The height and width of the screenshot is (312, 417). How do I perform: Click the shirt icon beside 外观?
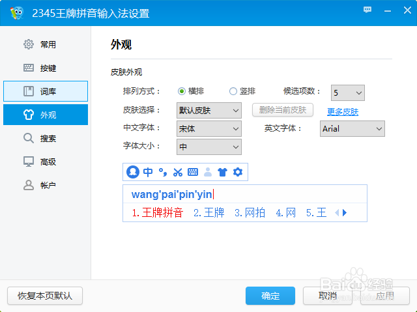29,115
